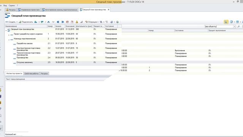Expand the Проект разработки нового изделия row

(9, 35)
